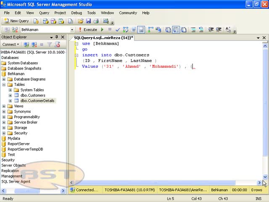The width and height of the screenshot is (269, 202).
Task: Click the Analysis Services XMLA Query icon
Action: pyautogui.click(x=61, y=21)
